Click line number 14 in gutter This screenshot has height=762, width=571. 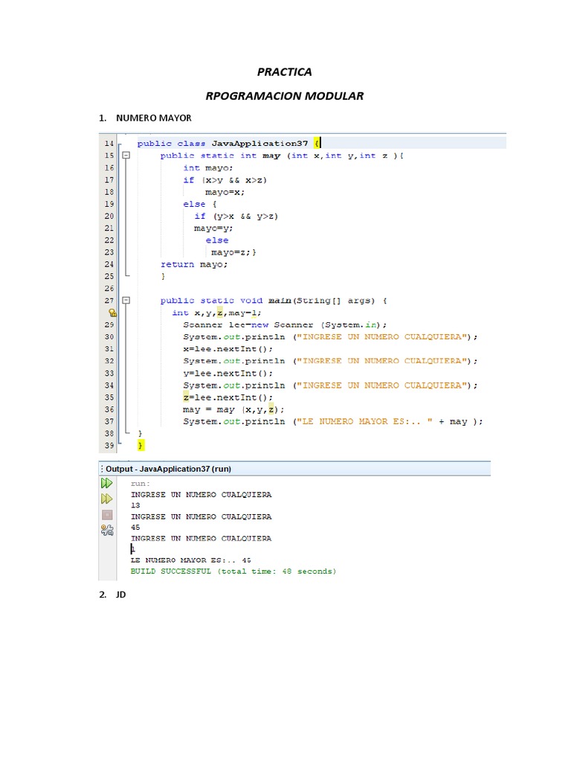pos(109,143)
